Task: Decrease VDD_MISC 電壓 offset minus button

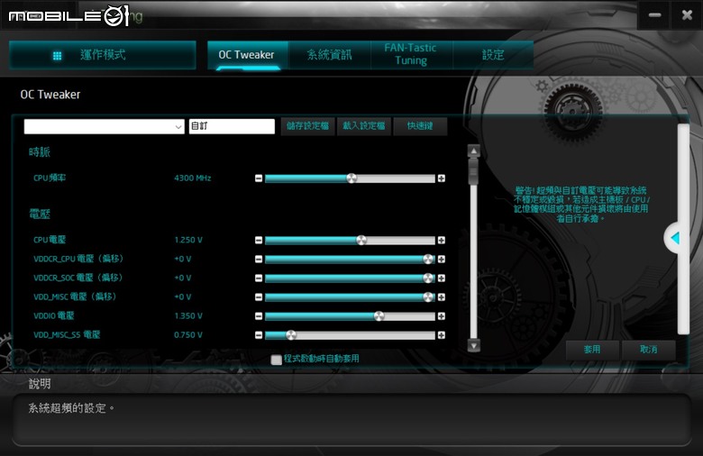Action: [x=259, y=296]
